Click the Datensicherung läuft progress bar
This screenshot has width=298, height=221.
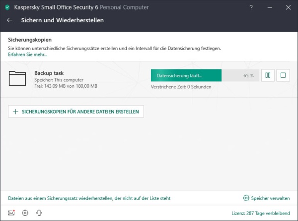pyautogui.click(x=205, y=75)
